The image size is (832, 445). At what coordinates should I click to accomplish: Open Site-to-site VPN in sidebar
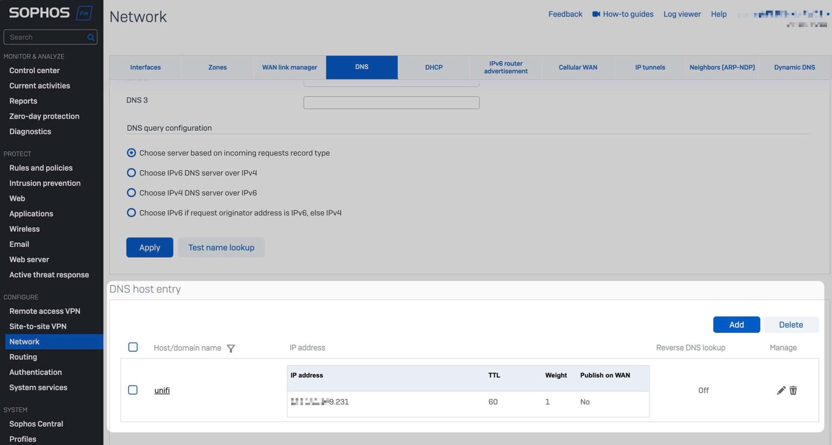click(x=38, y=327)
